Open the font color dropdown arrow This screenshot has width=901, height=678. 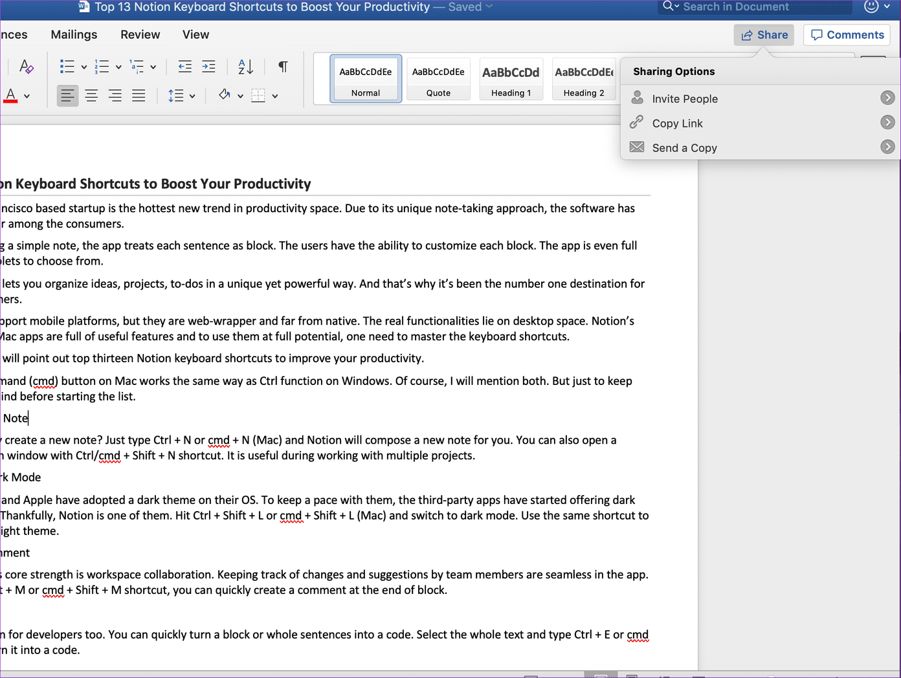point(27,96)
